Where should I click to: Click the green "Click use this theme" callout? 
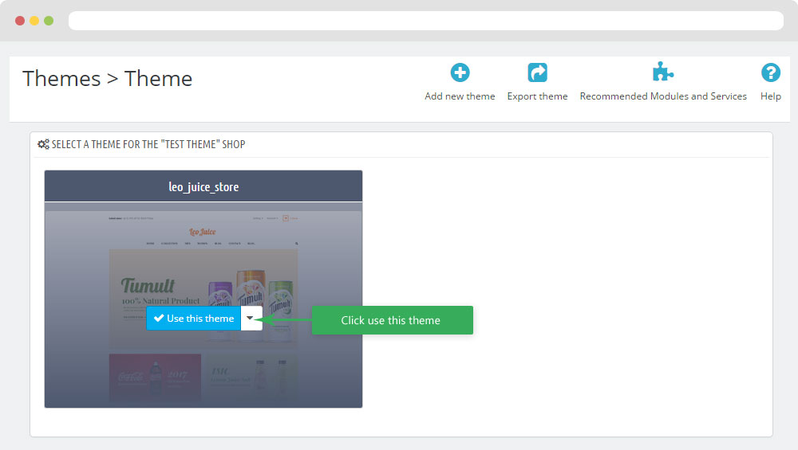[391, 320]
